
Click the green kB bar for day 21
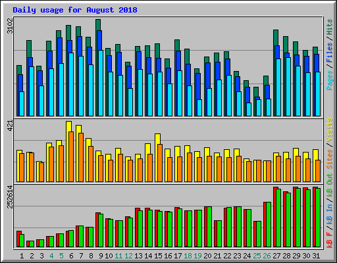click(x=219, y=234)
